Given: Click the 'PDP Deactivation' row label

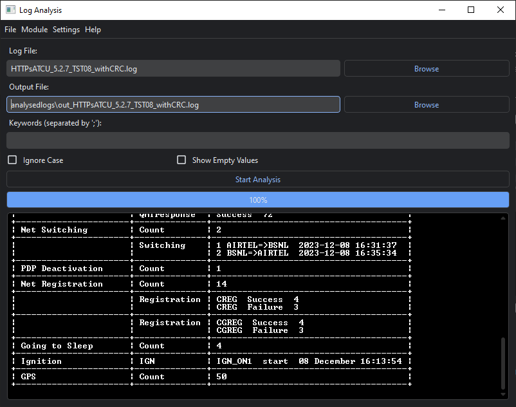Looking at the screenshot, I should [62, 269].
